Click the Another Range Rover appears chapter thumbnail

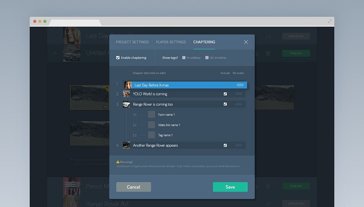point(126,145)
